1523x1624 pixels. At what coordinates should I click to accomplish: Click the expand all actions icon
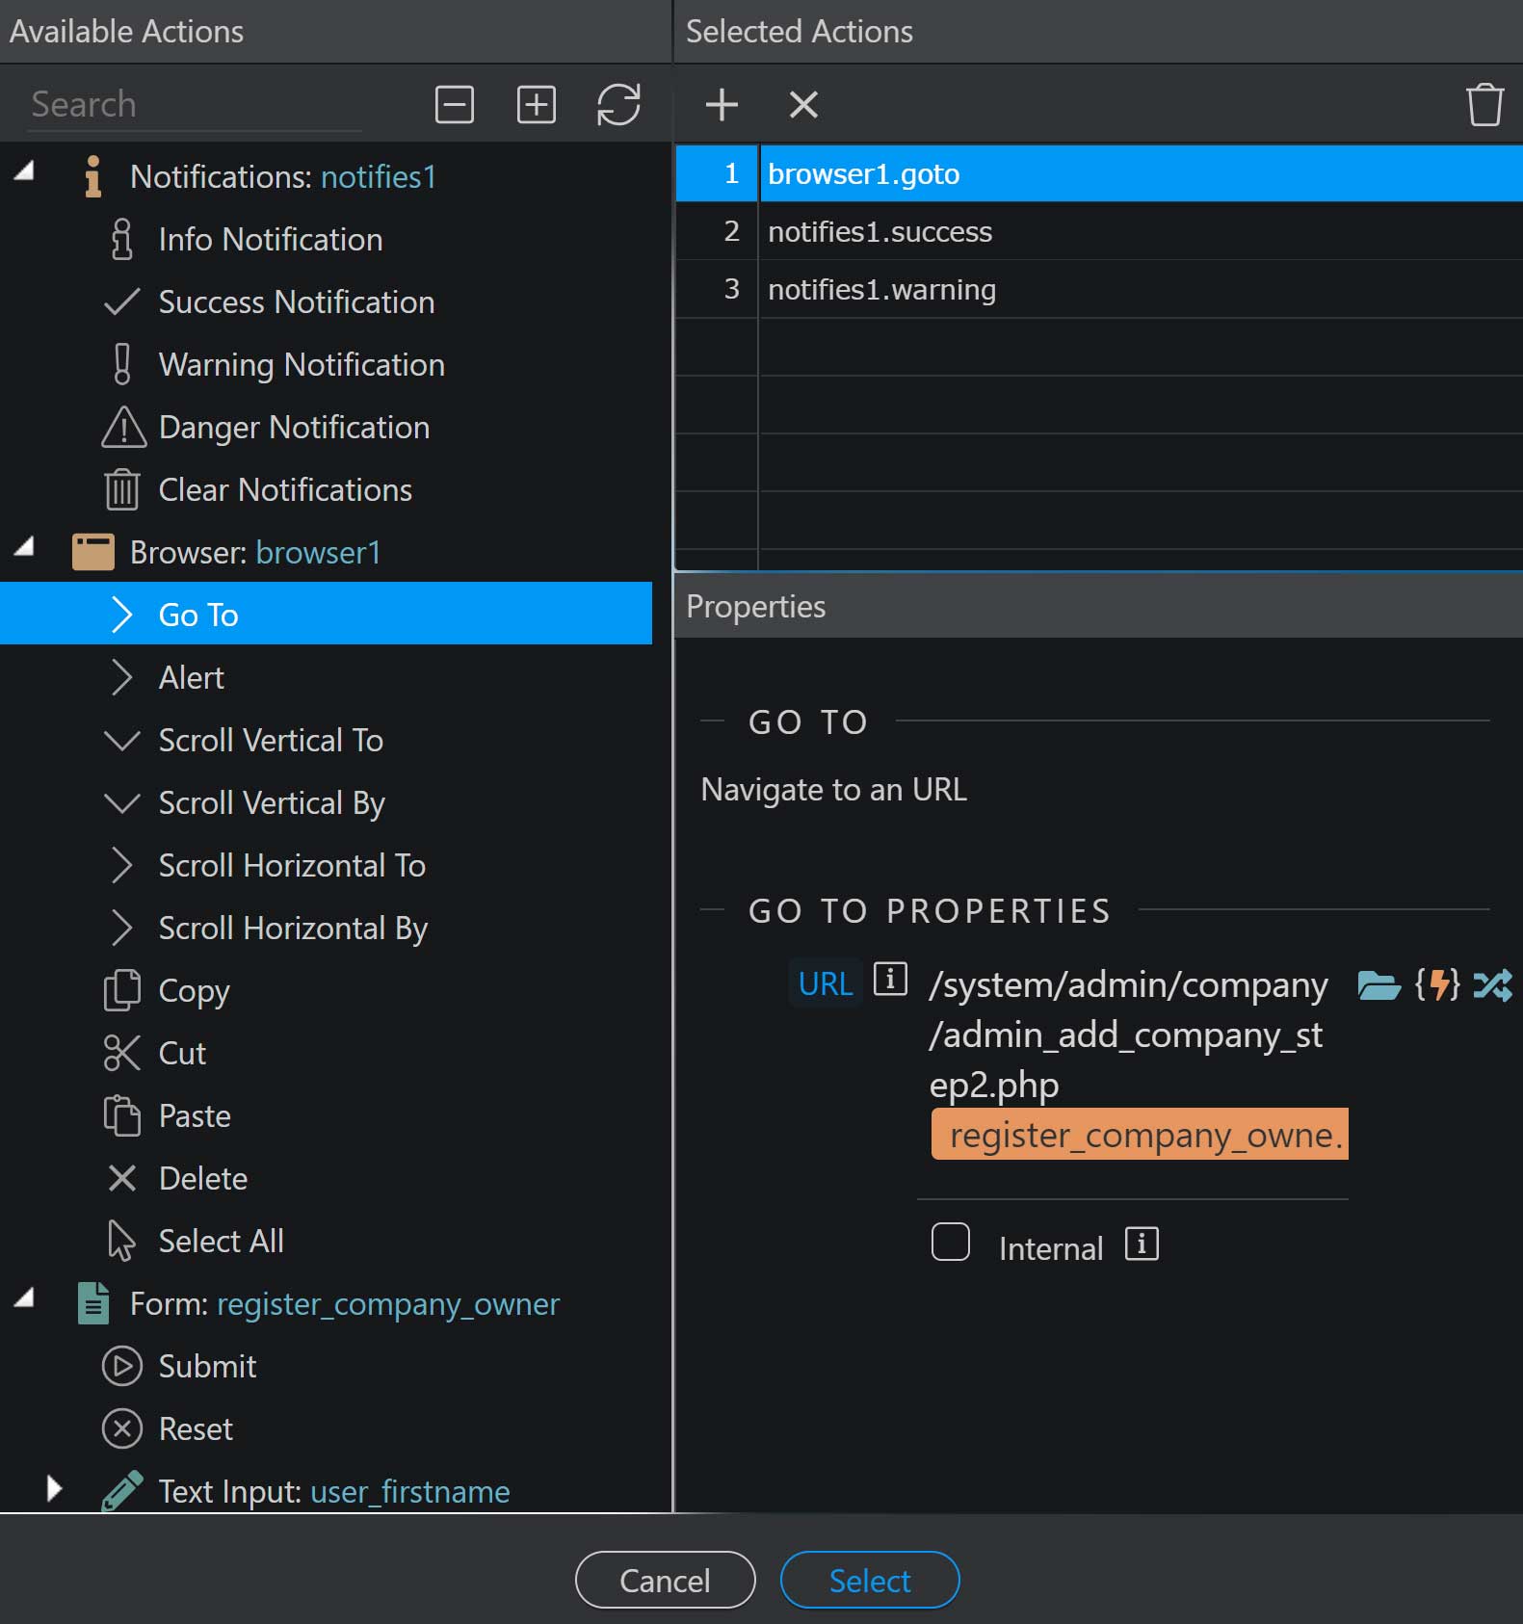pyautogui.click(x=536, y=104)
